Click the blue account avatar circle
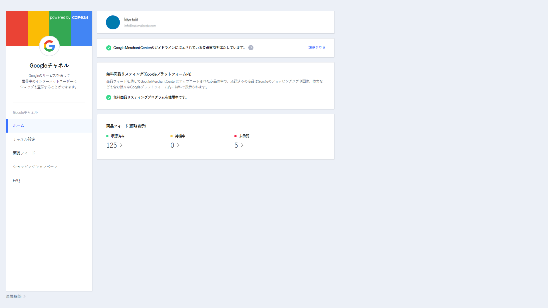The image size is (548, 308). [x=113, y=22]
